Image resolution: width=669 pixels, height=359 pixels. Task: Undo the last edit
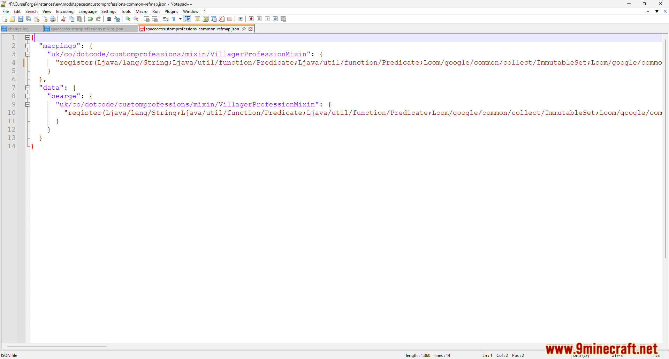[x=90, y=19]
